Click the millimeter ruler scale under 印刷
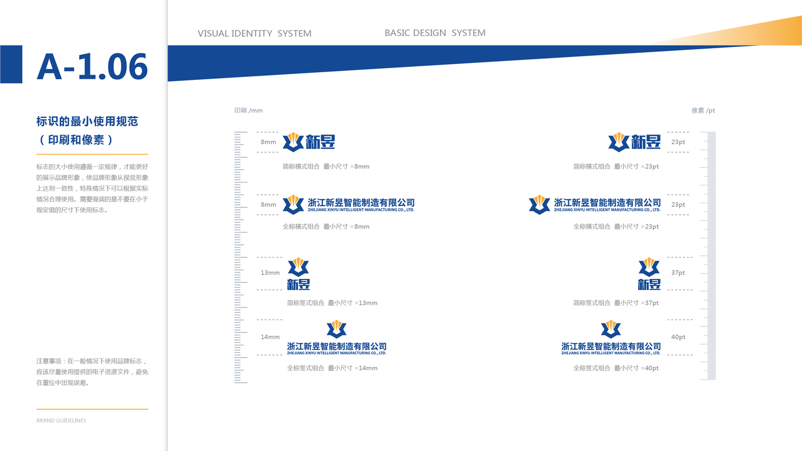Image resolution: width=802 pixels, height=451 pixels. point(241,258)
